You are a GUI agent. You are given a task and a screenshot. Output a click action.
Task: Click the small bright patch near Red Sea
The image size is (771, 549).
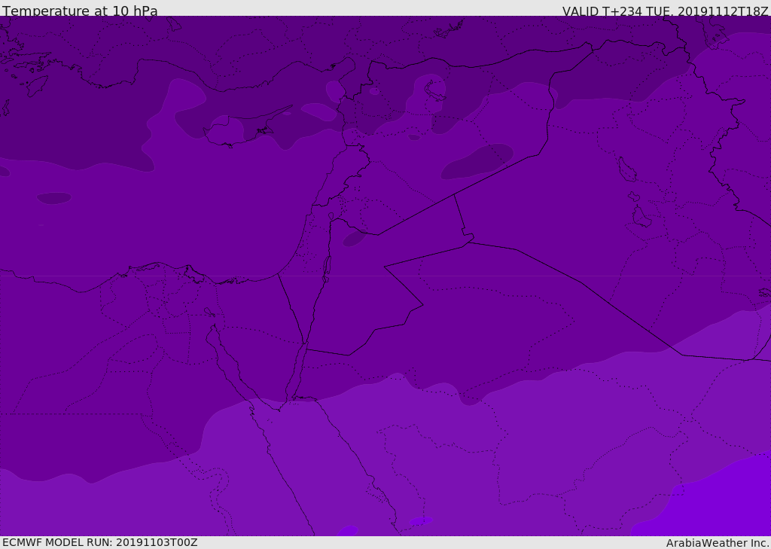click(347, 531)
